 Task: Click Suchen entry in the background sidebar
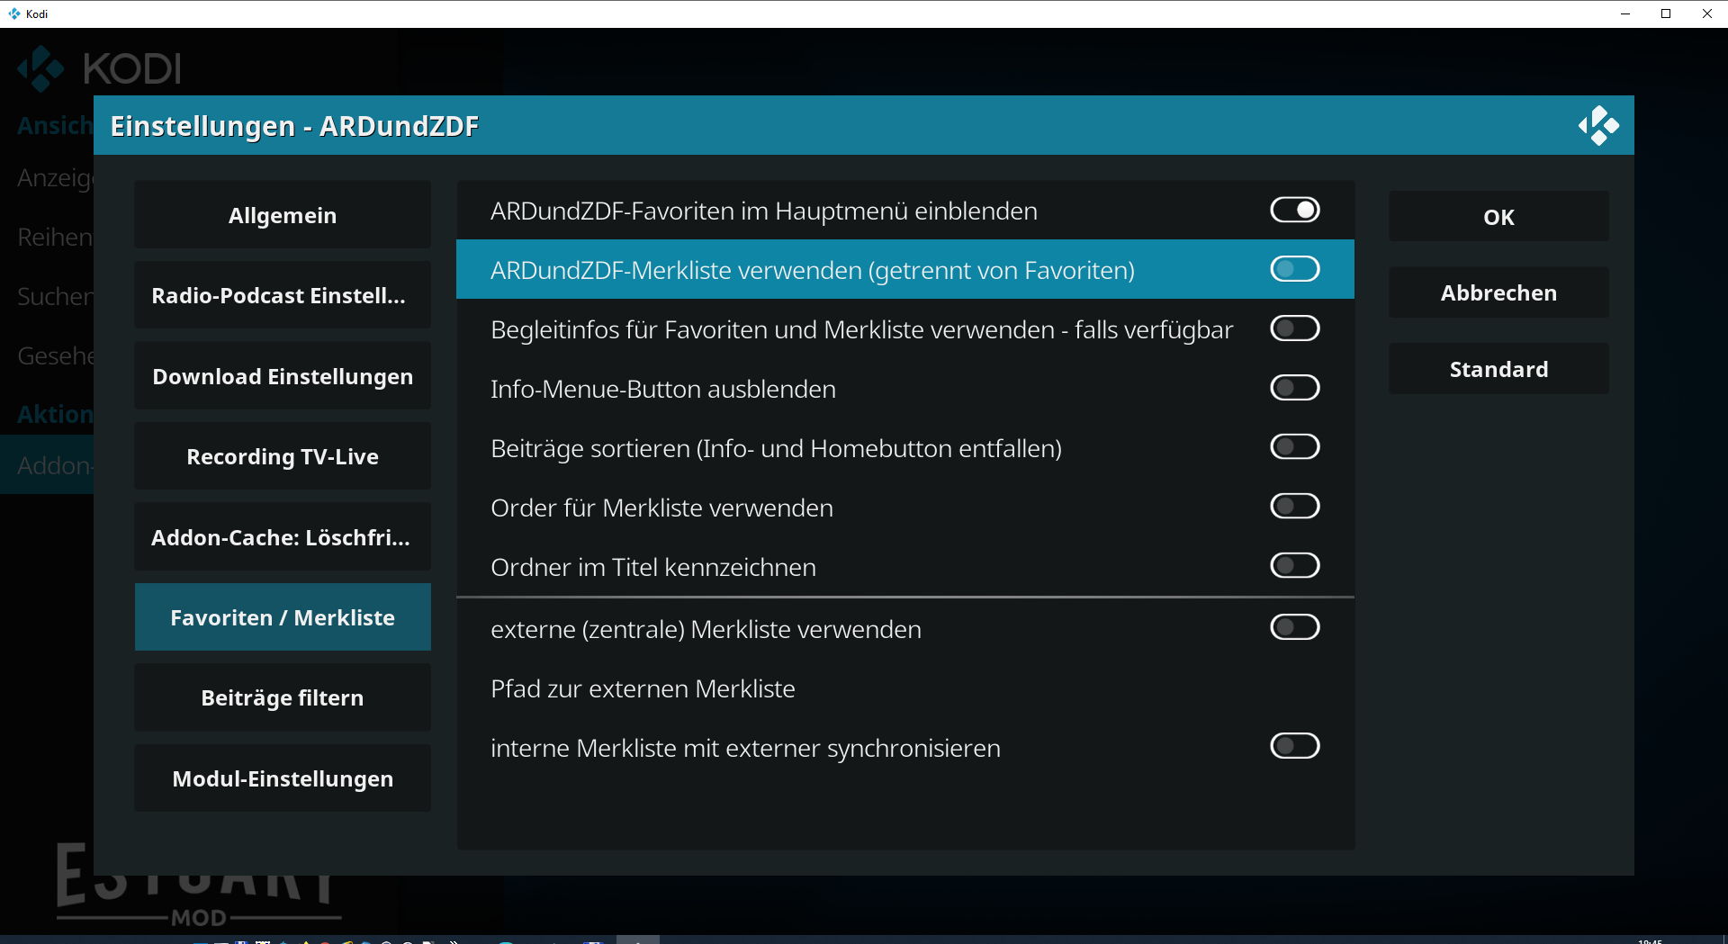pos(54,297)
